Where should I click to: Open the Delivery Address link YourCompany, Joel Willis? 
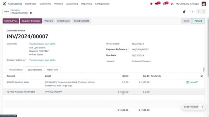click(x=42, y=60)
